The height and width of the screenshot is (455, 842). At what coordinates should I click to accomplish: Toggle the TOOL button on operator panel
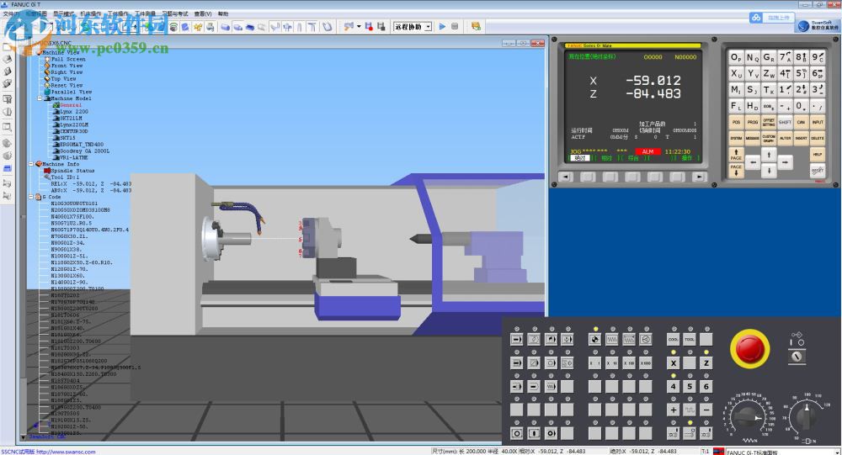690,339
